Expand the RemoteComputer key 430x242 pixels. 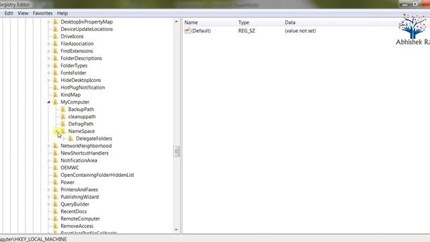click(49, 218)
